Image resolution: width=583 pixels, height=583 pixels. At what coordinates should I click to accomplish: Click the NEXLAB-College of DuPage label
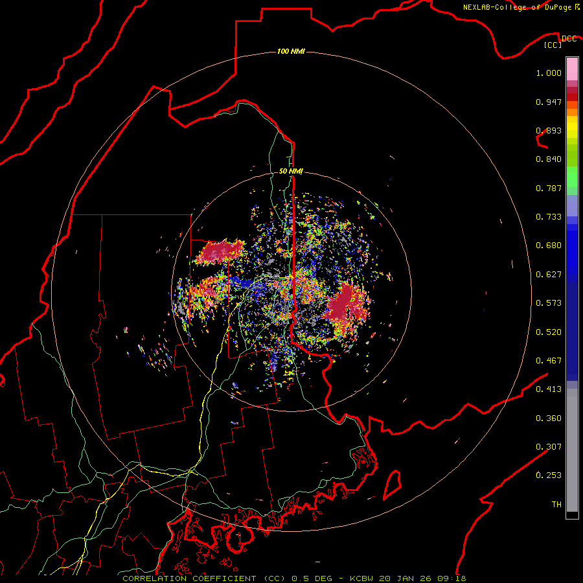[518, 7]
